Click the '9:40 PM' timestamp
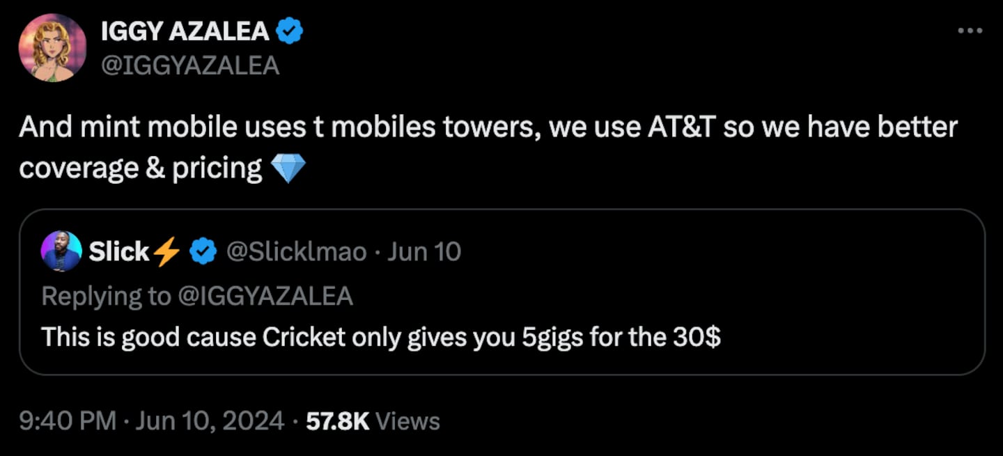1003x456 pixels. click(67, 421)
